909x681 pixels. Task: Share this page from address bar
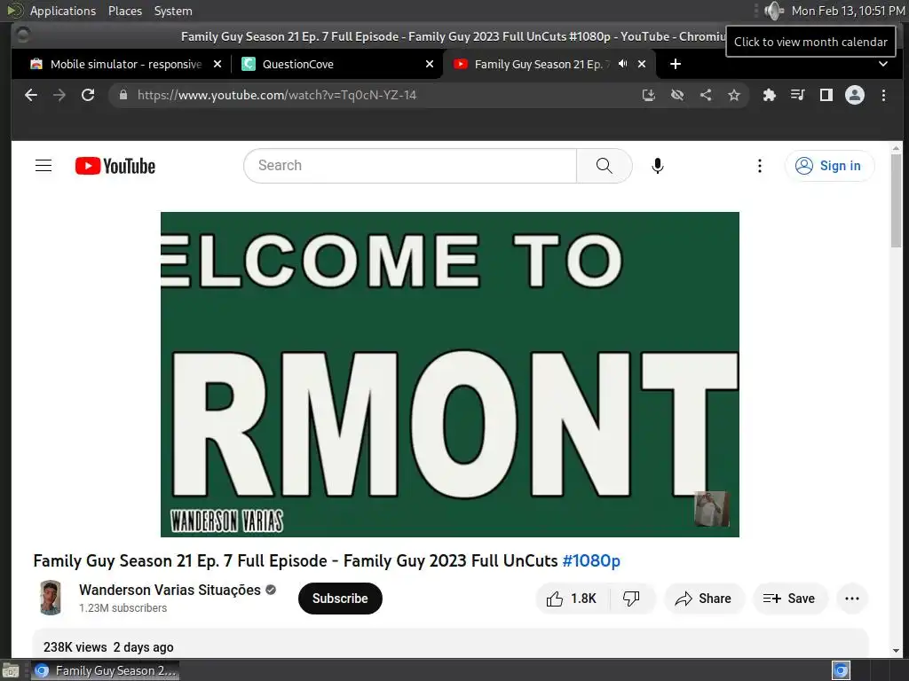point(706,95)
